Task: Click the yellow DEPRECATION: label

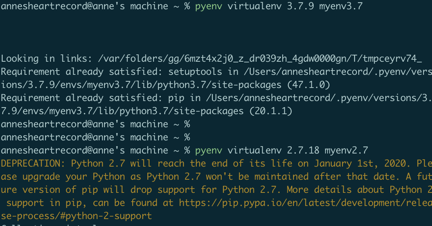Action: [x=33, y=164]
